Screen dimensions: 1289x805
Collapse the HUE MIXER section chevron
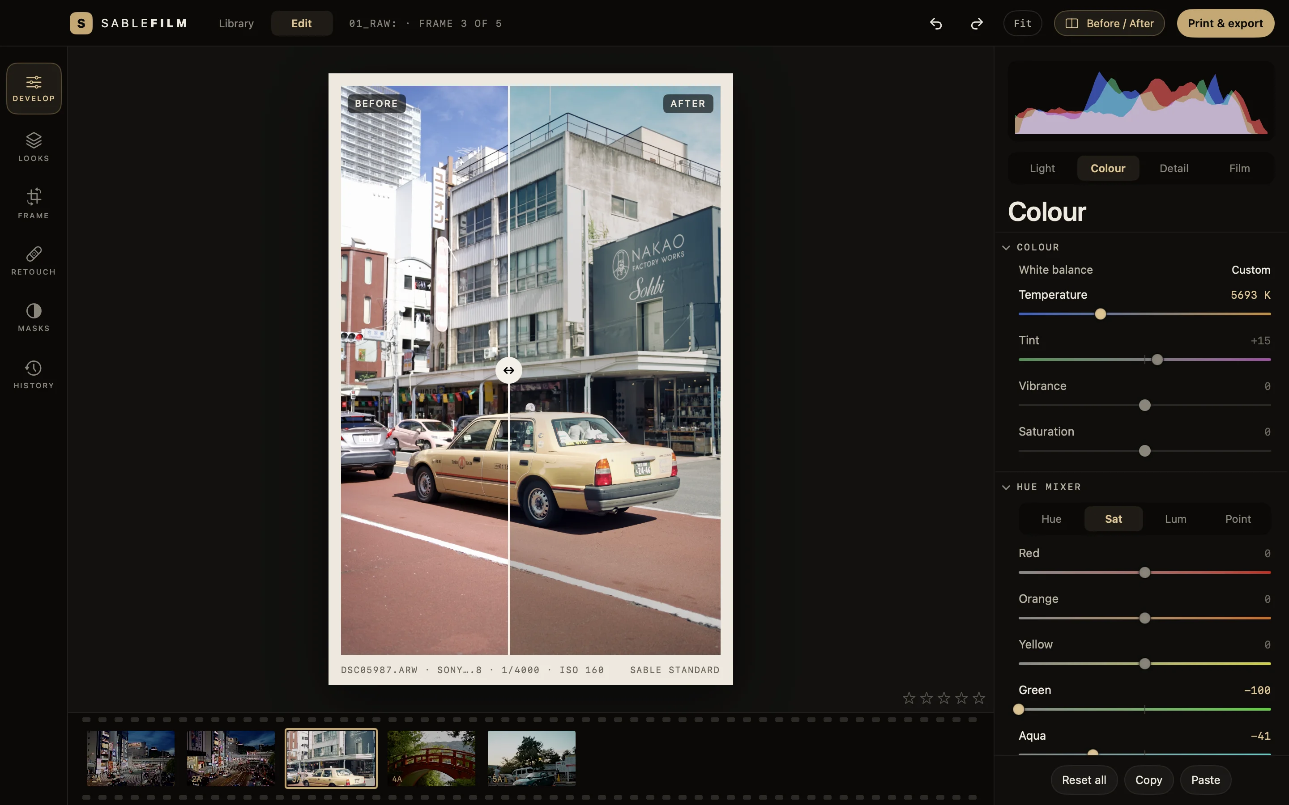(1006, 487)
